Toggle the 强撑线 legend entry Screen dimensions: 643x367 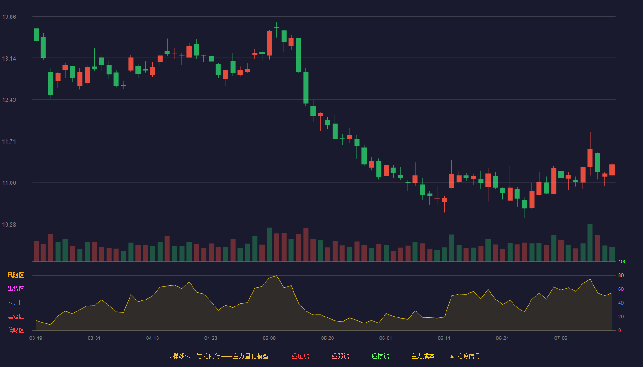click(376, 356)
